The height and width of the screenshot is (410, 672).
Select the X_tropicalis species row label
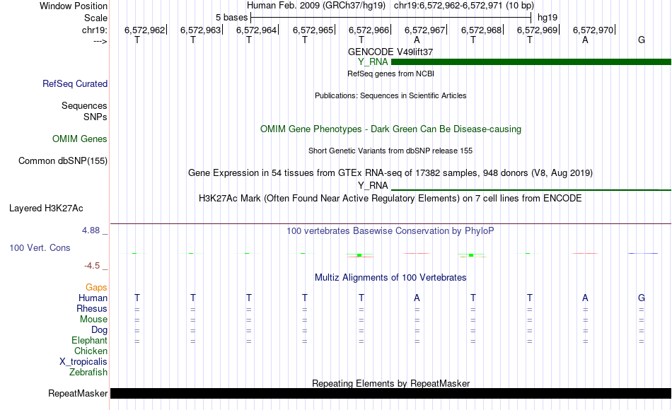tap(83, 362)
